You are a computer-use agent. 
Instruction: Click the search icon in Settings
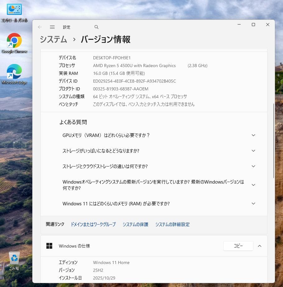[96, 27]
